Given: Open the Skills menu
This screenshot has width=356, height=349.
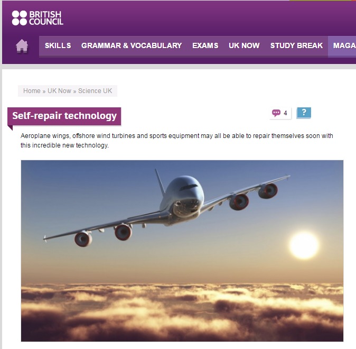Looking at the screenshot, I should click(x=58, y=45).
